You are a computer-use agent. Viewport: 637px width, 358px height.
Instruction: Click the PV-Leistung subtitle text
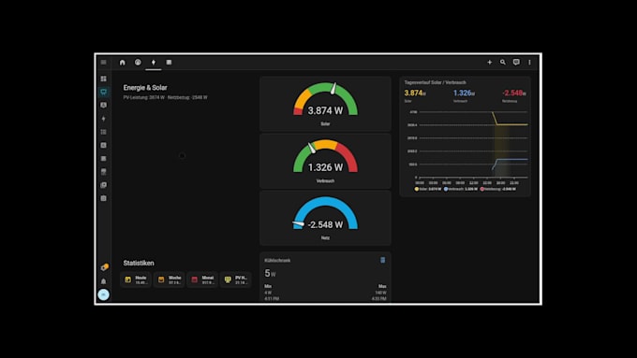(x=166, y=97)
